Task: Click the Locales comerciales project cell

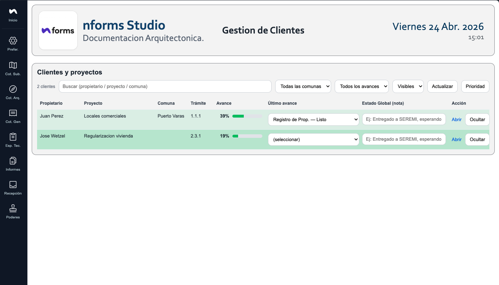Action: click(105, 116)
